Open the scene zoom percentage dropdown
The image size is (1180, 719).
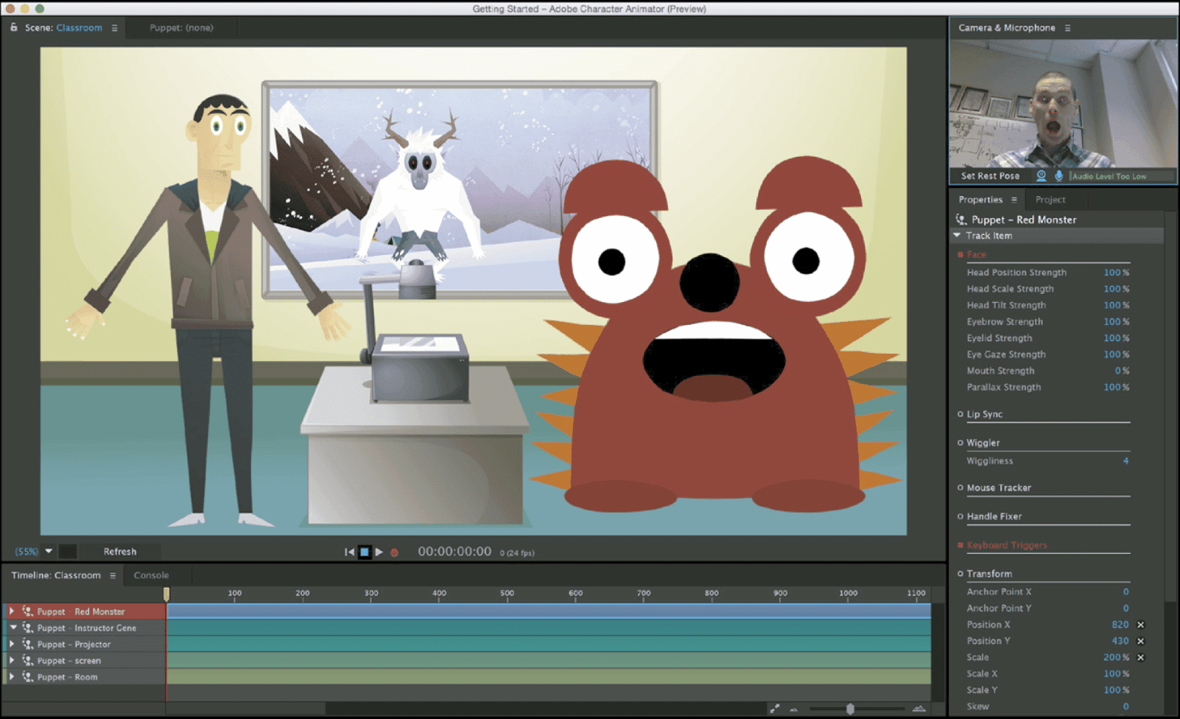coord(49,551)
